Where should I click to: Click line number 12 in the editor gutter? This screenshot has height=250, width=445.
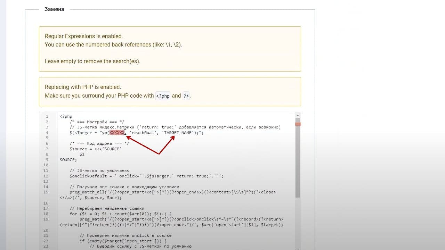point(46,176)
